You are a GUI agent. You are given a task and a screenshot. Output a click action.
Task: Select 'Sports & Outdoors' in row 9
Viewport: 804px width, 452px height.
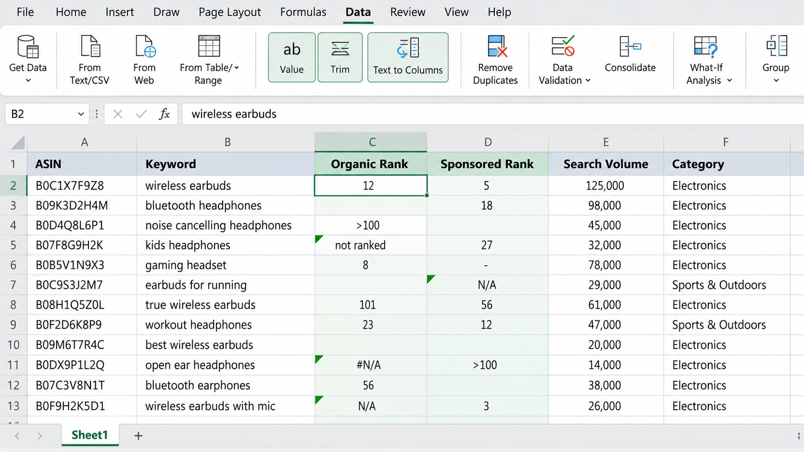pyautogui.click(x=727, y=325)
